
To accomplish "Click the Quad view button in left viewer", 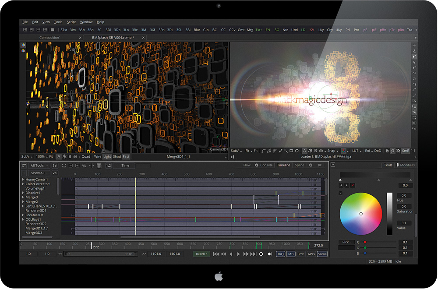I will click(86, 157).
